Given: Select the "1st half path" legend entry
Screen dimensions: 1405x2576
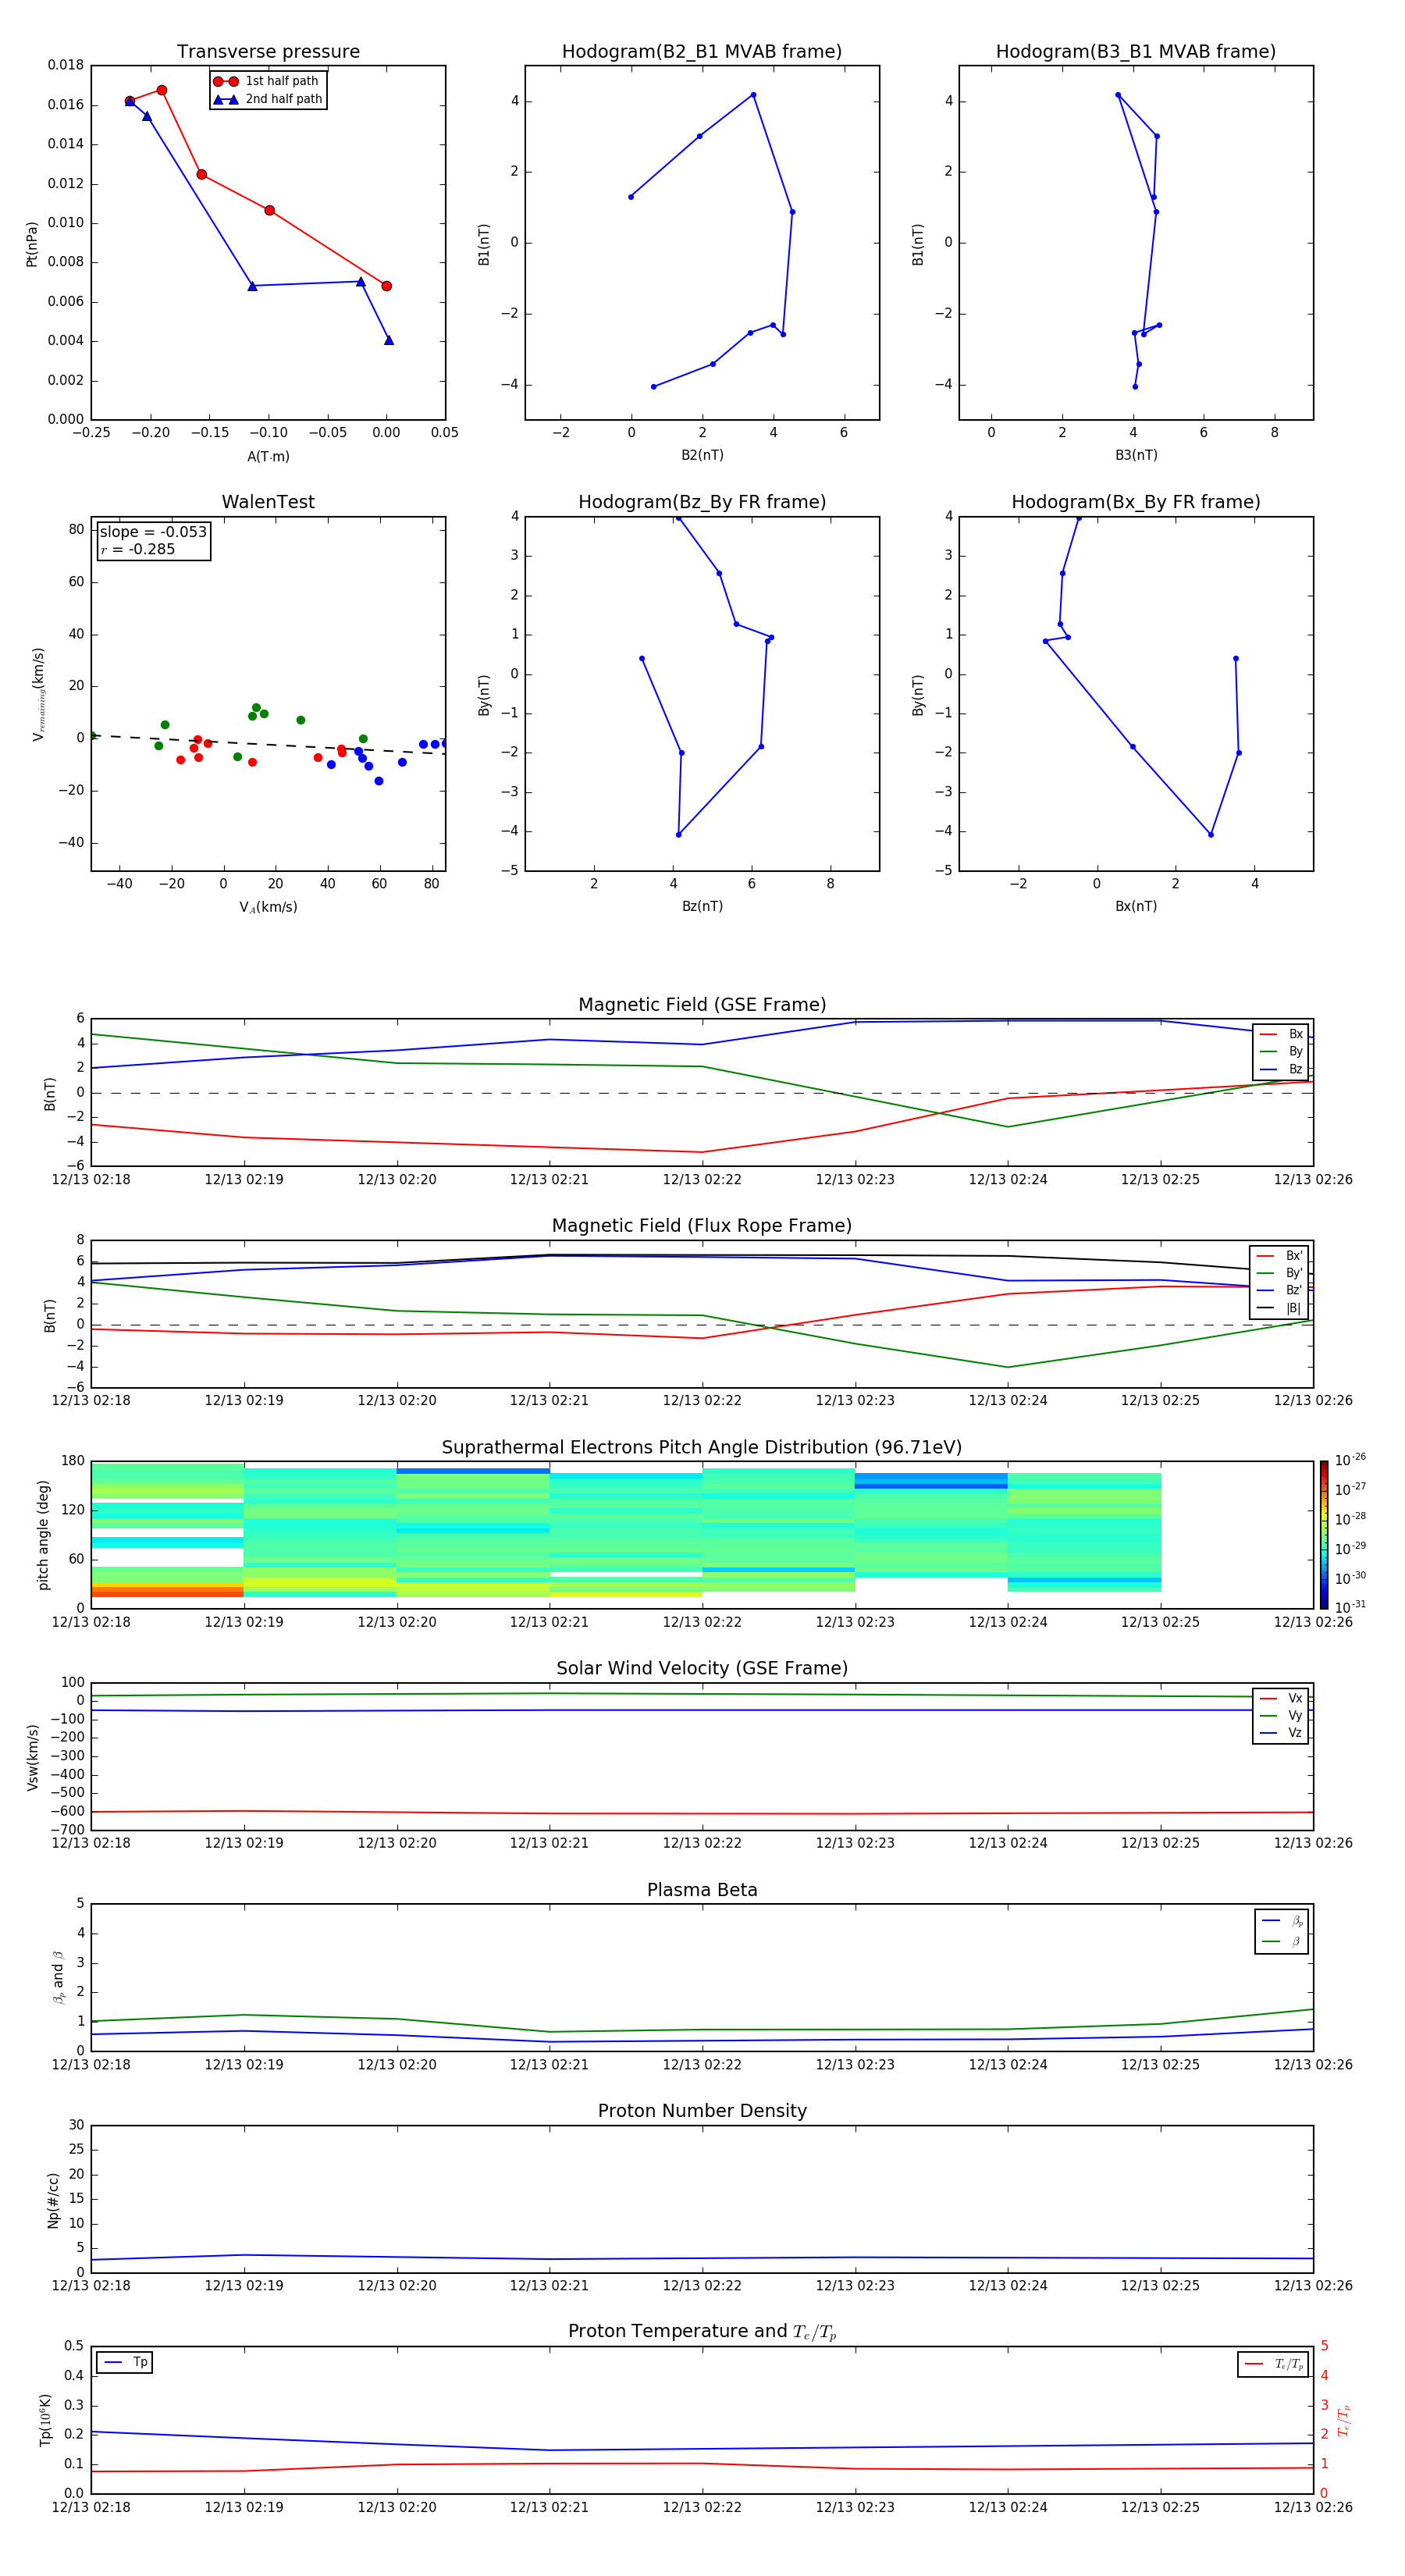Looking at the screenshot, I should (x=266, y=81).
